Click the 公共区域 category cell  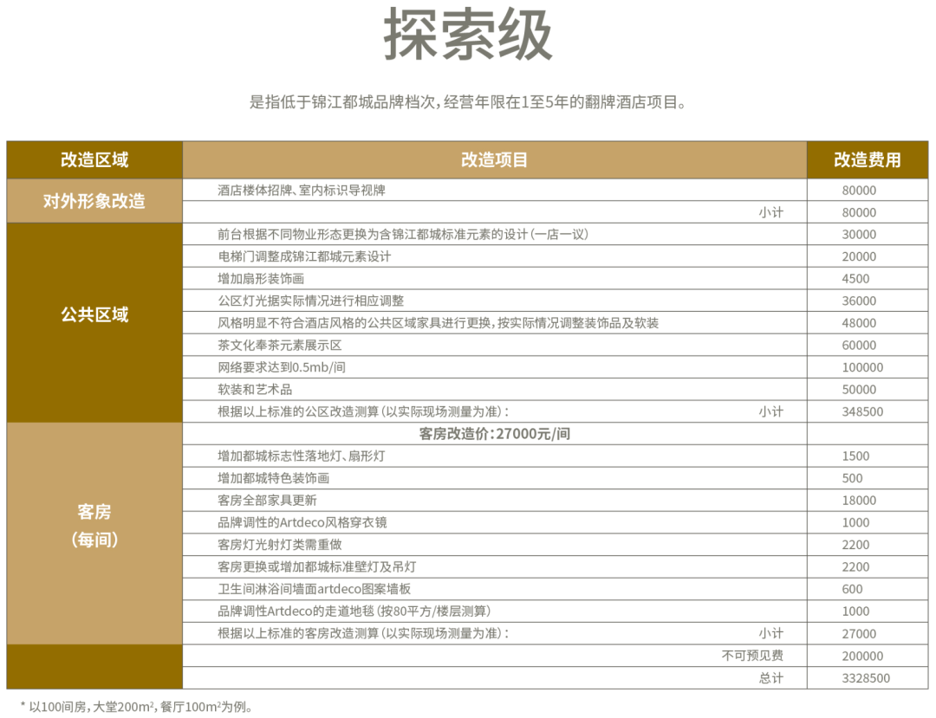click(x=94, y=314)
